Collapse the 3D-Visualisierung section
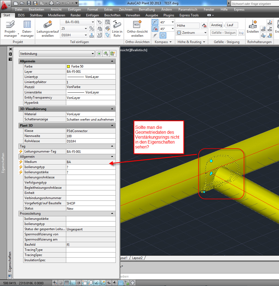Screen dimensions: 279x286 [x=112, y=109]
